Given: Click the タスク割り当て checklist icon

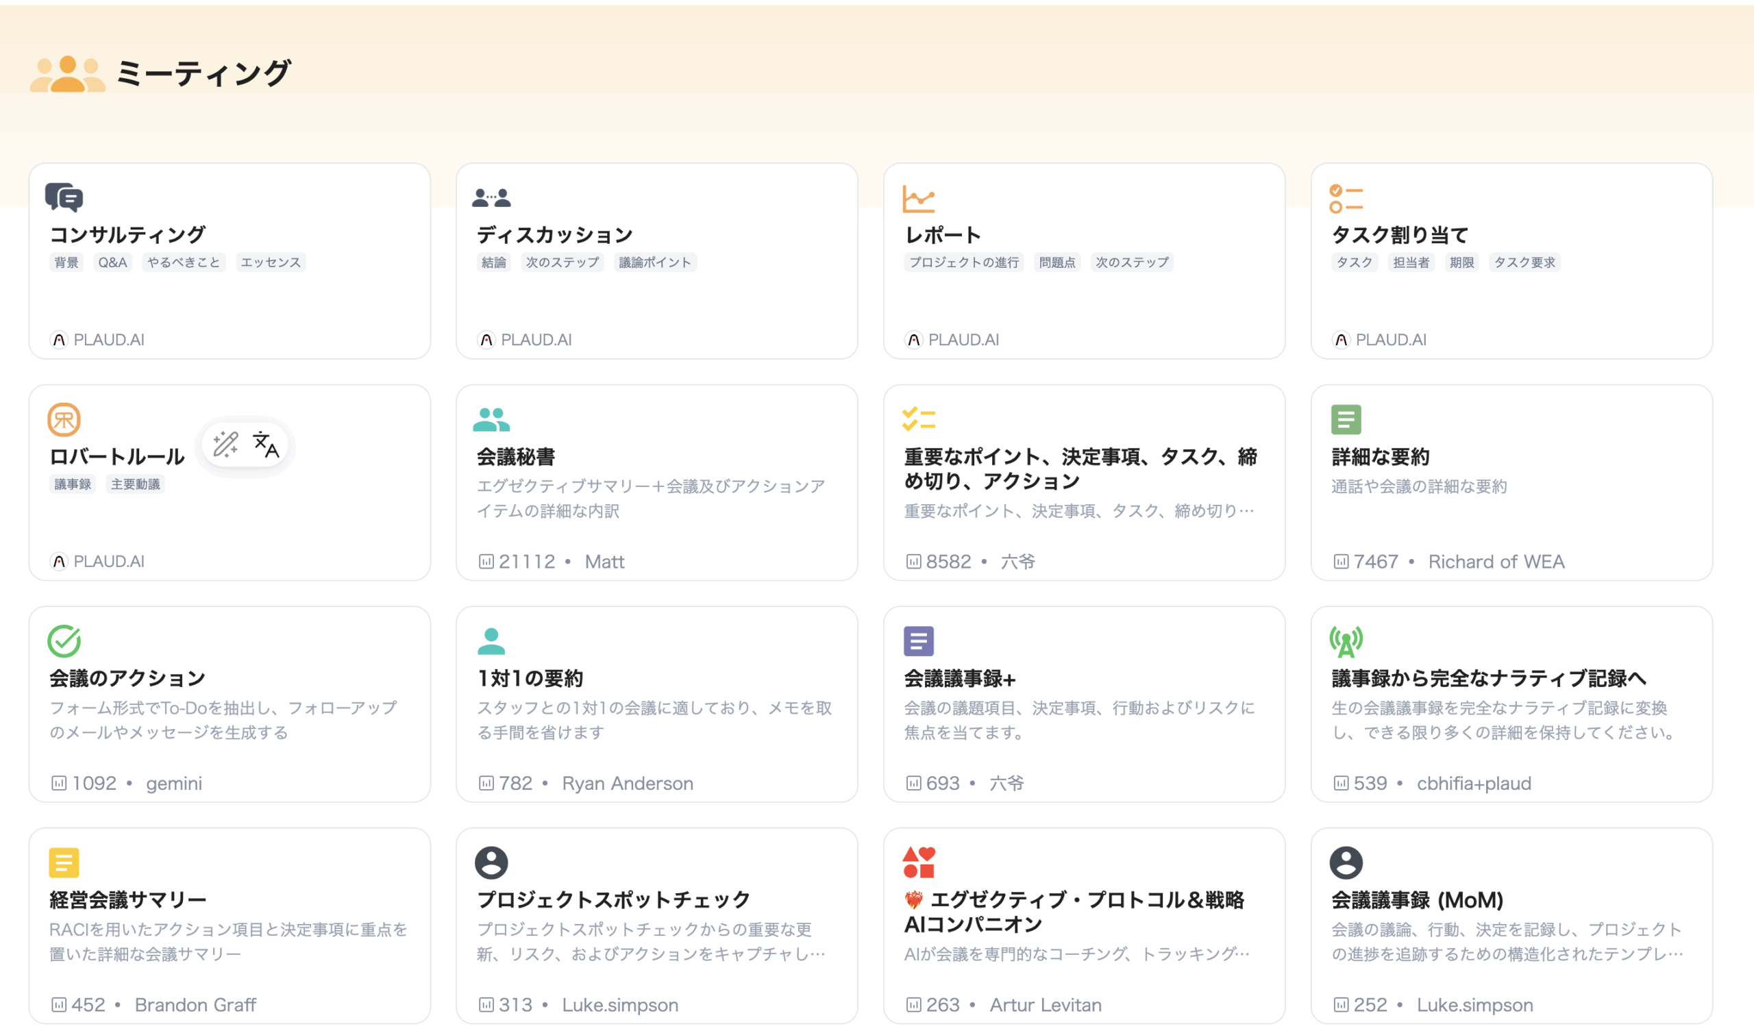Looking at the screenshot, I should 1346,199.
